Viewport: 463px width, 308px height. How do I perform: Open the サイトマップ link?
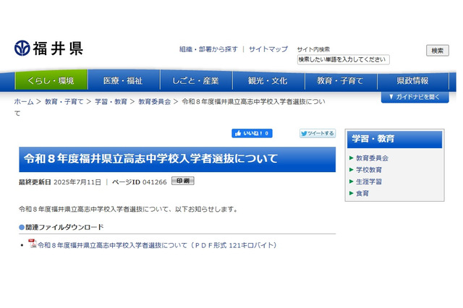[268, 49]
